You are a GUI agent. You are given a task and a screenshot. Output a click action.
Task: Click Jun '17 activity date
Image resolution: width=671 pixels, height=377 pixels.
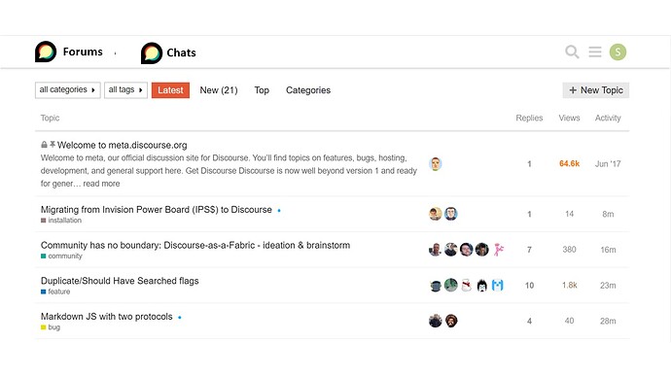pyautogui.click(x=608, y=163)
